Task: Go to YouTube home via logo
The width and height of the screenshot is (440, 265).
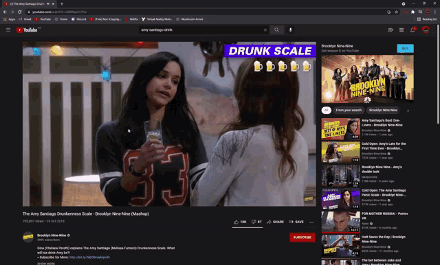Action: [27, 30]
